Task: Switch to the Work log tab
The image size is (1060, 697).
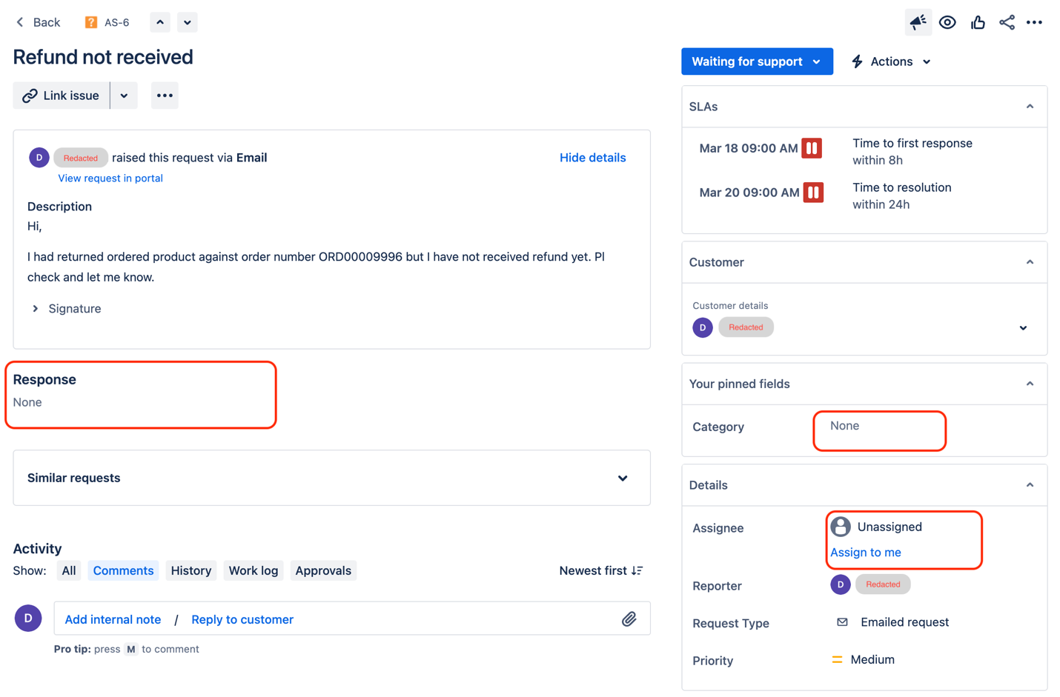Action: click(254, 570)
